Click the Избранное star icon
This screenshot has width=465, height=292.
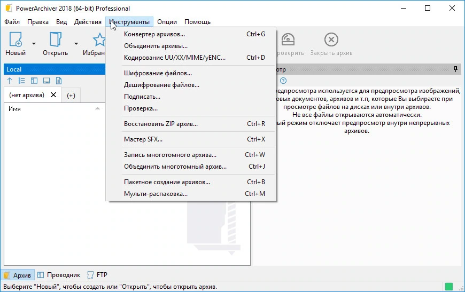(x=99, y=40)
